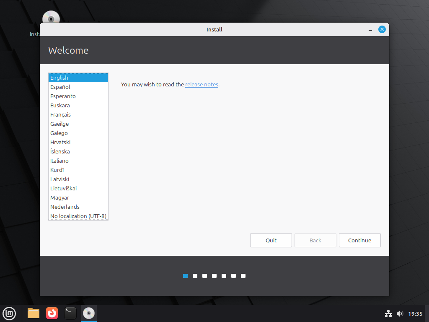
Task: Click the Continue button
Action: 359,240
